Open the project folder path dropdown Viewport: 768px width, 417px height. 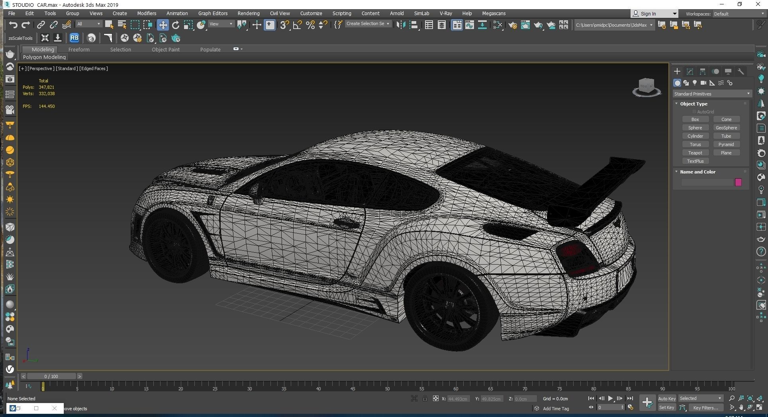click(614, 25)
